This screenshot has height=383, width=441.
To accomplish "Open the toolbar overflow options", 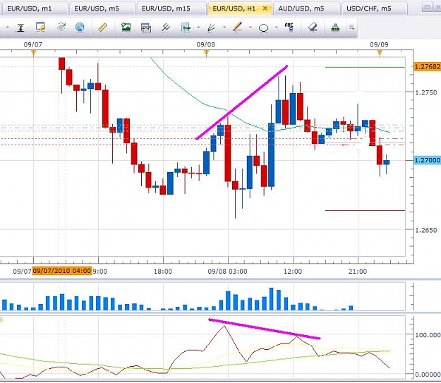I will (352, 28).
